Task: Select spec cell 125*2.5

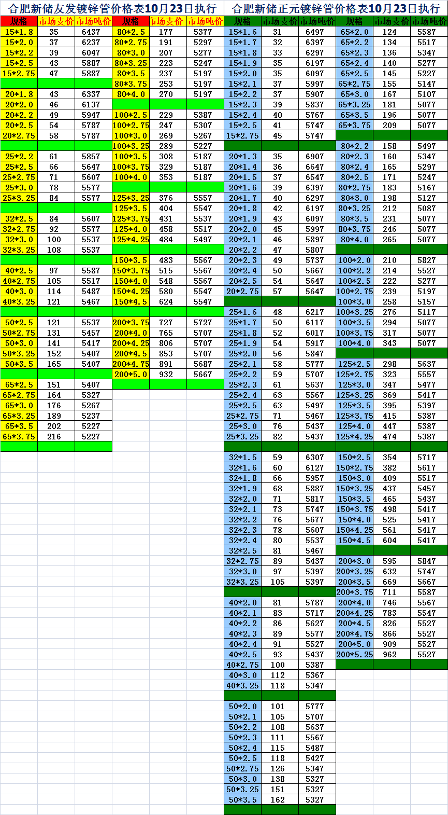Action: point(355,364)
